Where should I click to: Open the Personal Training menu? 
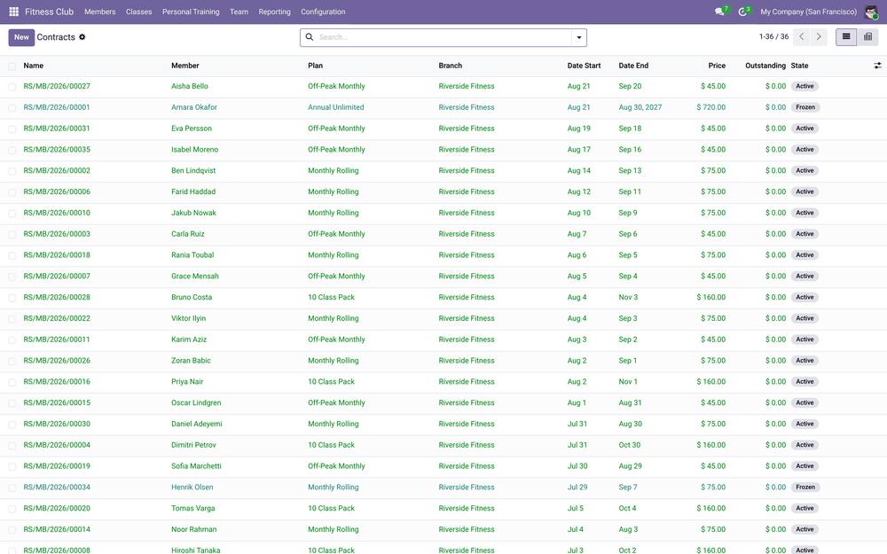pos(191,12)
